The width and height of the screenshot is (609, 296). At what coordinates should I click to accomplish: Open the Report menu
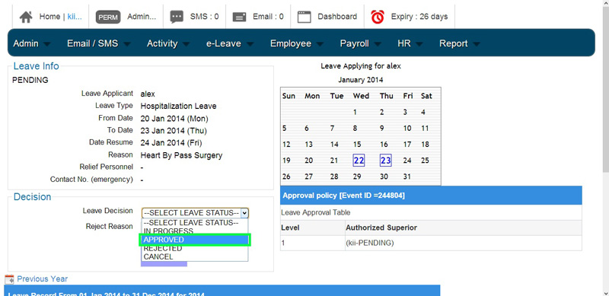click(x=460, y=43)
